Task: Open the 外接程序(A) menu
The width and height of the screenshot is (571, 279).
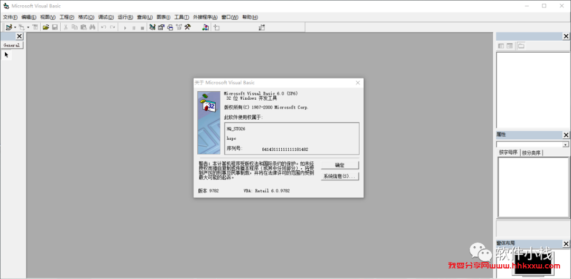Action: [205, 17]
